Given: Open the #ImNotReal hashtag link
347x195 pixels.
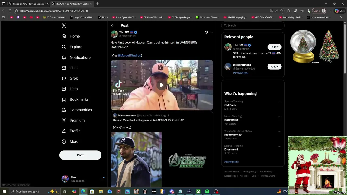Looking at the screenshot, I should click(240, 73).
